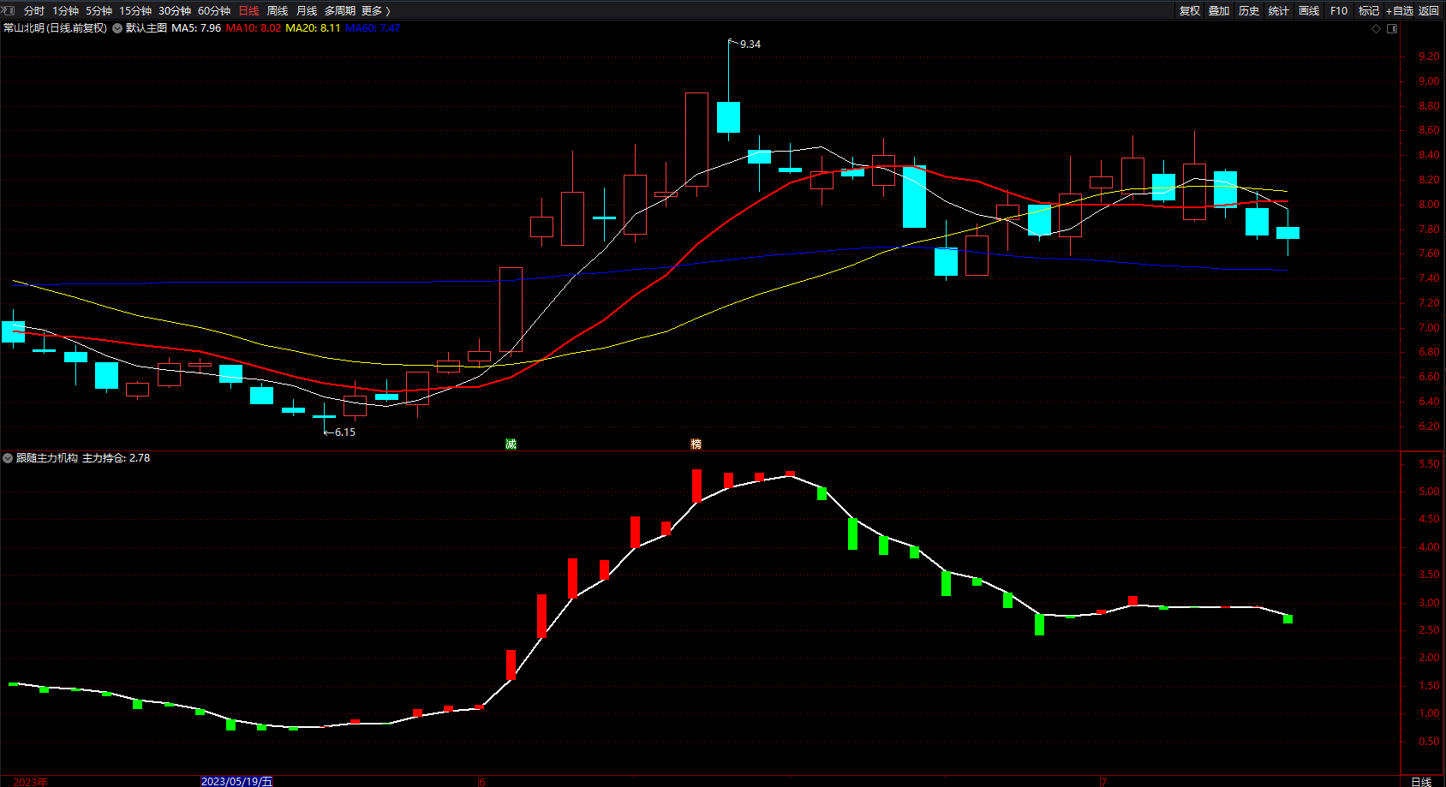The width and height of the screenshot is (1446, 787).
Task: Click the MA5: 7.96 label
Action: click(x=196, y=28)
